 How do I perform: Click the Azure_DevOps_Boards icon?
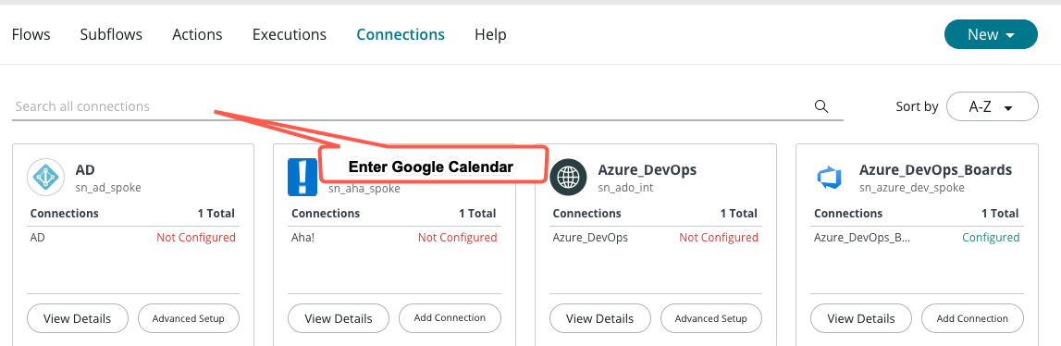tap(829, 178)
